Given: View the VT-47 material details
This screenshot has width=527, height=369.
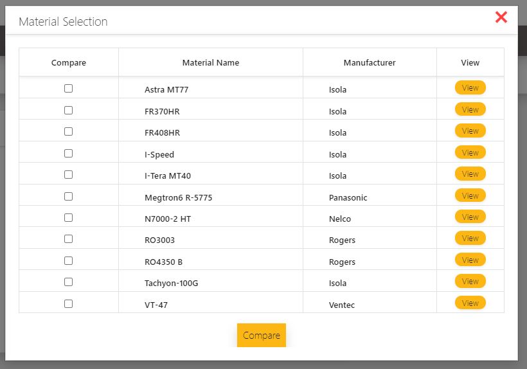Looking at the screenshot, I should (x=470, y=303).
